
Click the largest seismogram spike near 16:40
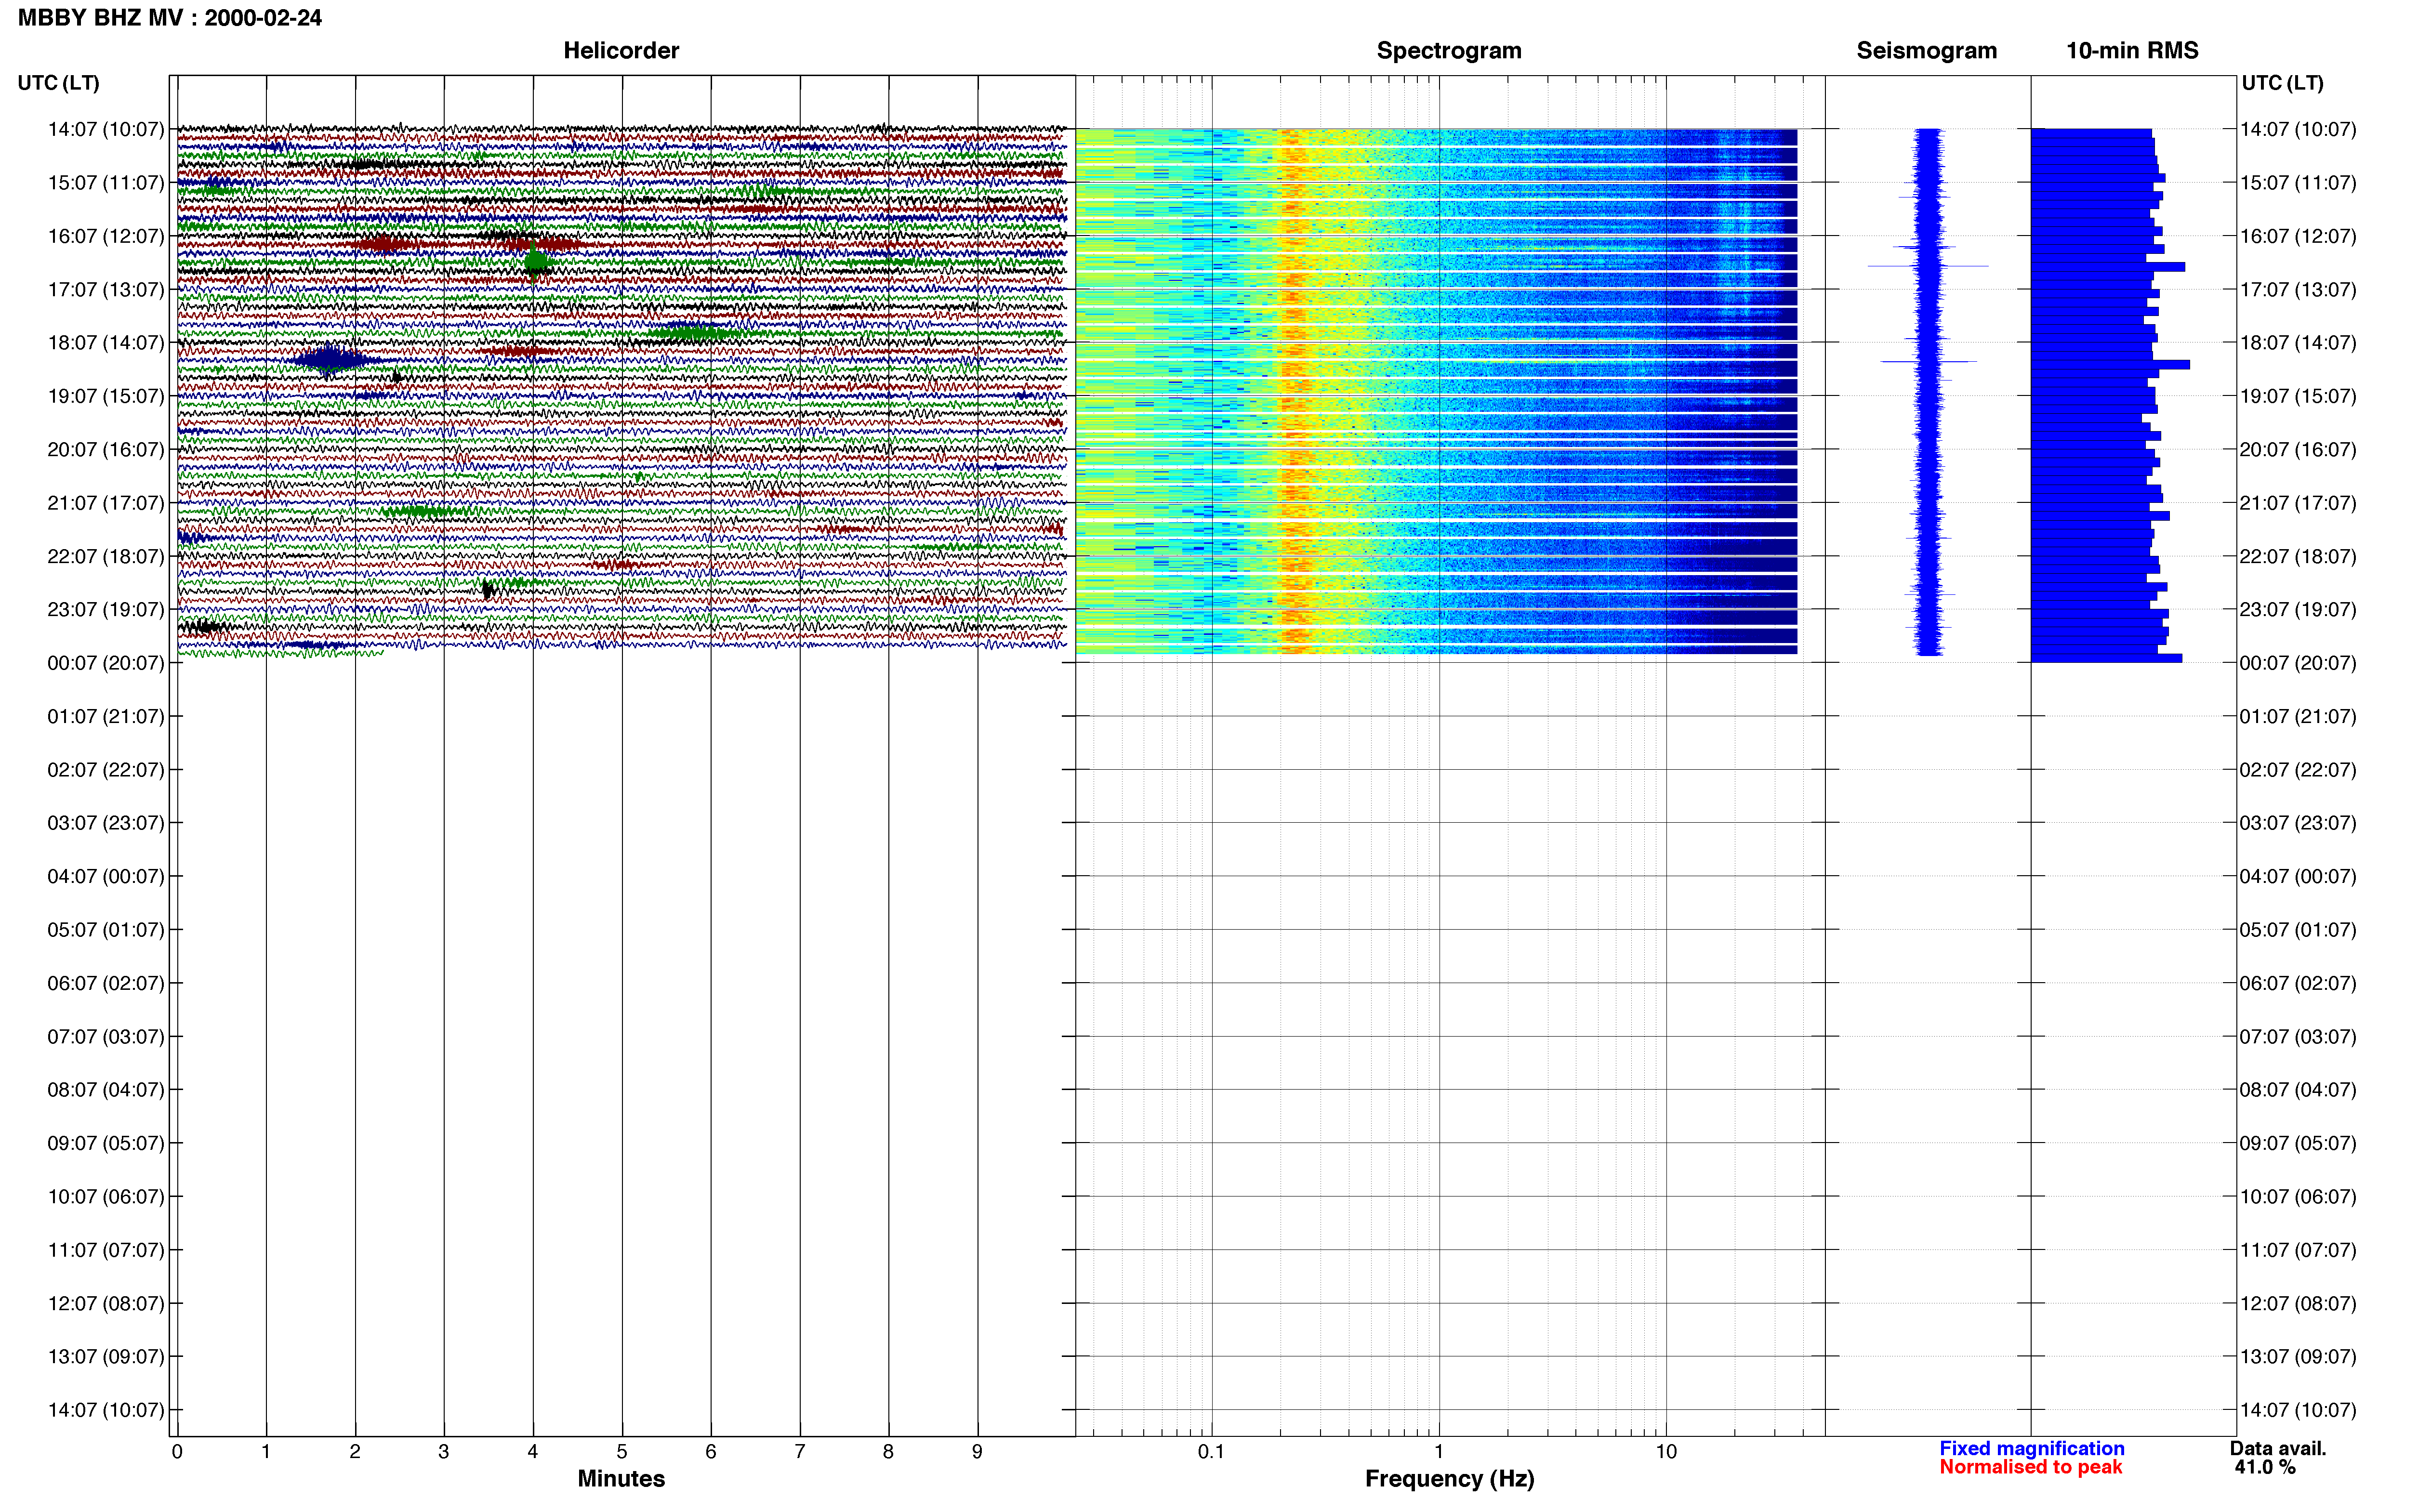(x=1928, y=266)
